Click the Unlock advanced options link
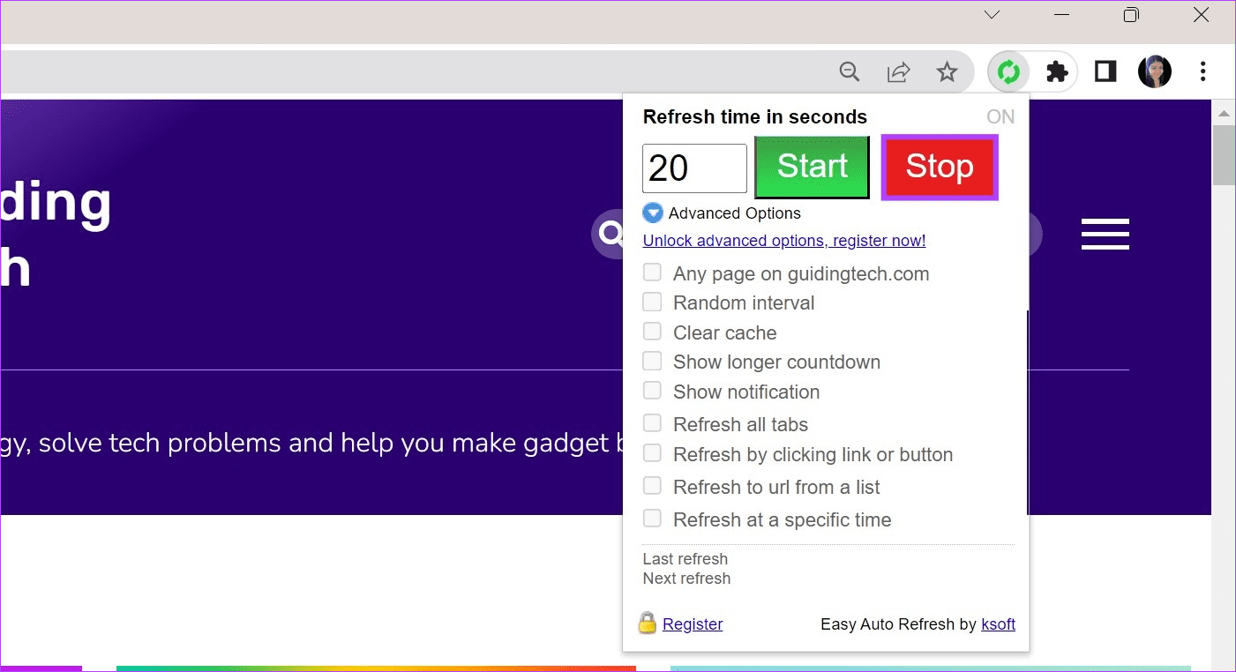This screenshot has width=1236, height=672. pyautogui.click(x=783, y=241)
